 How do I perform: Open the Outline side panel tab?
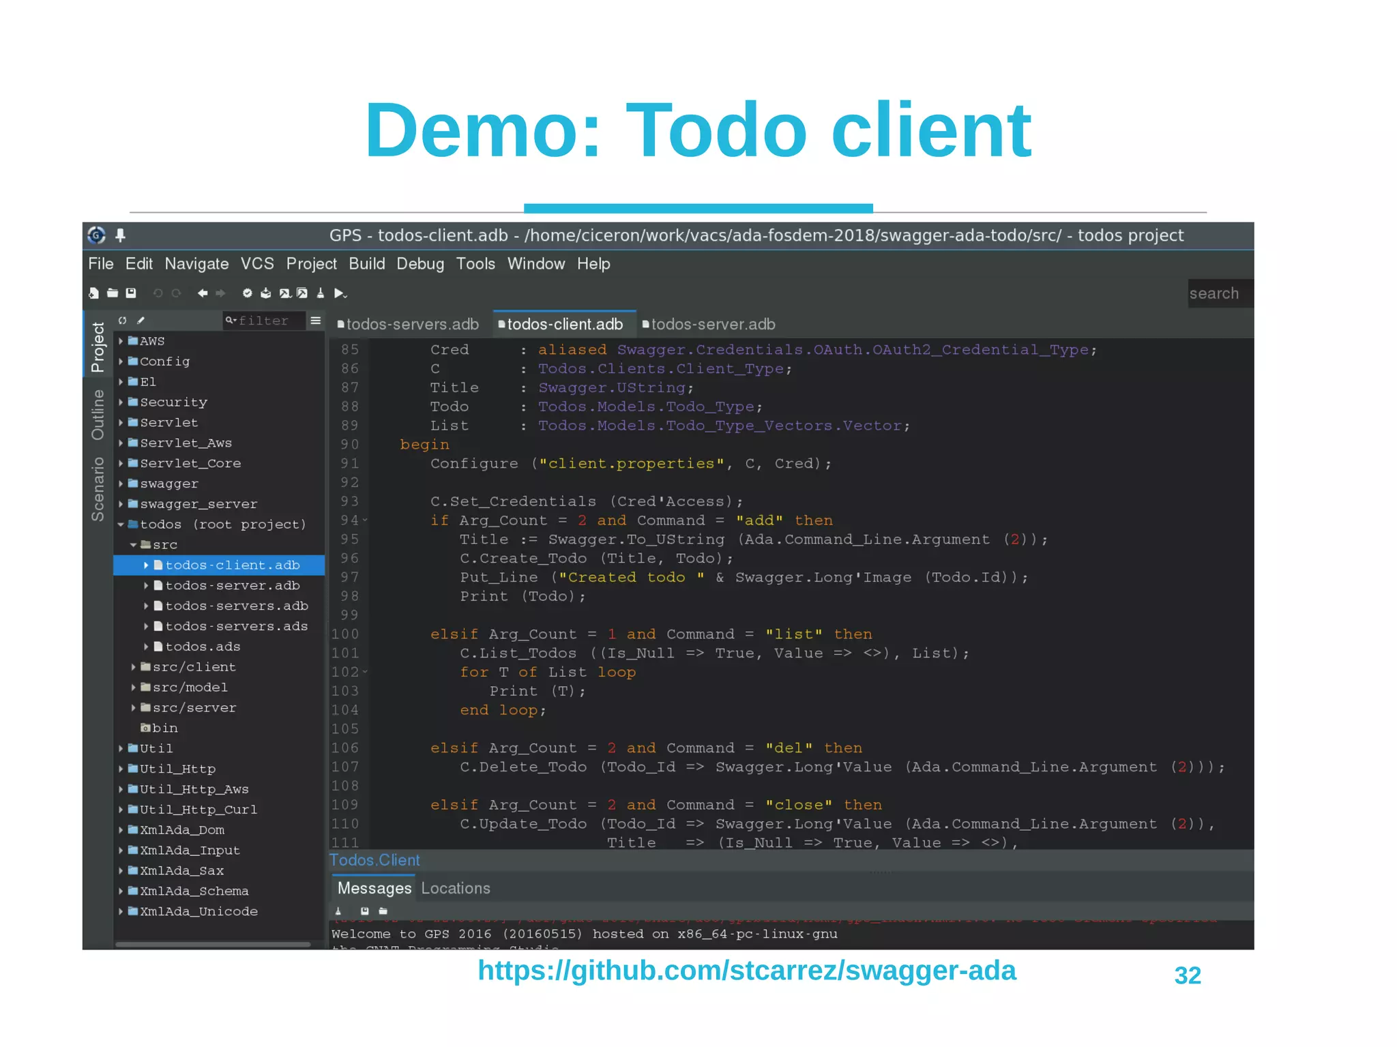click(98, 415)
